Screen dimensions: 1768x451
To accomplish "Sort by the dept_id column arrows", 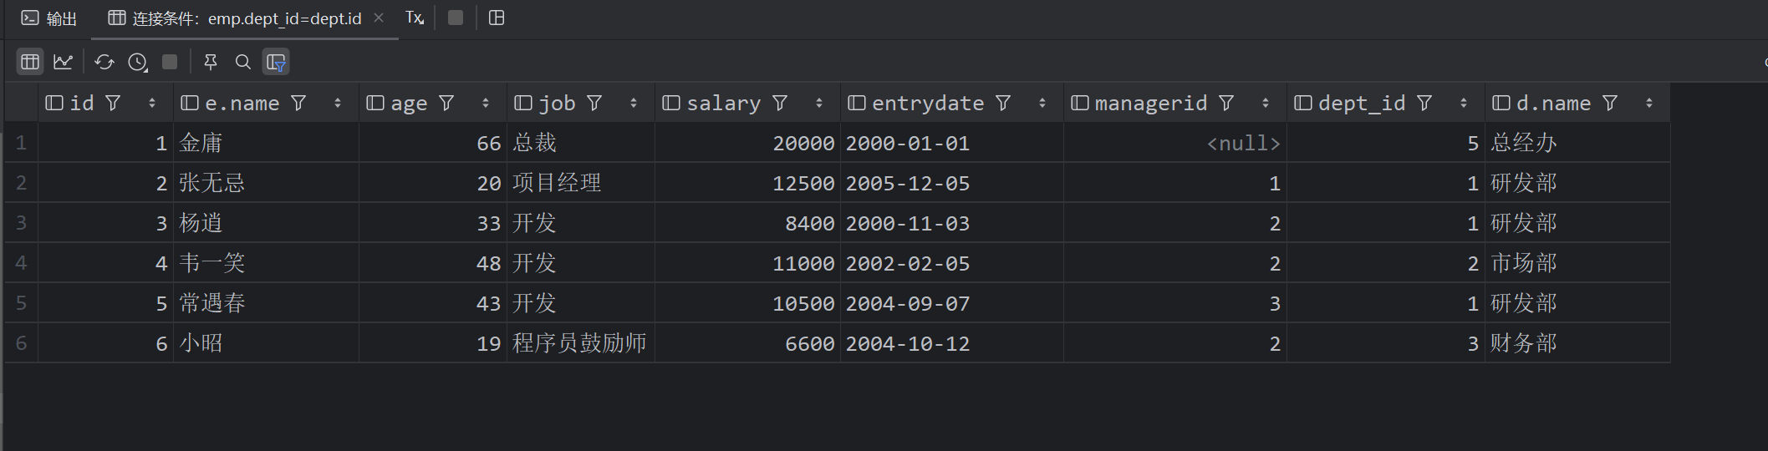I will click(x=1464, y=103).
